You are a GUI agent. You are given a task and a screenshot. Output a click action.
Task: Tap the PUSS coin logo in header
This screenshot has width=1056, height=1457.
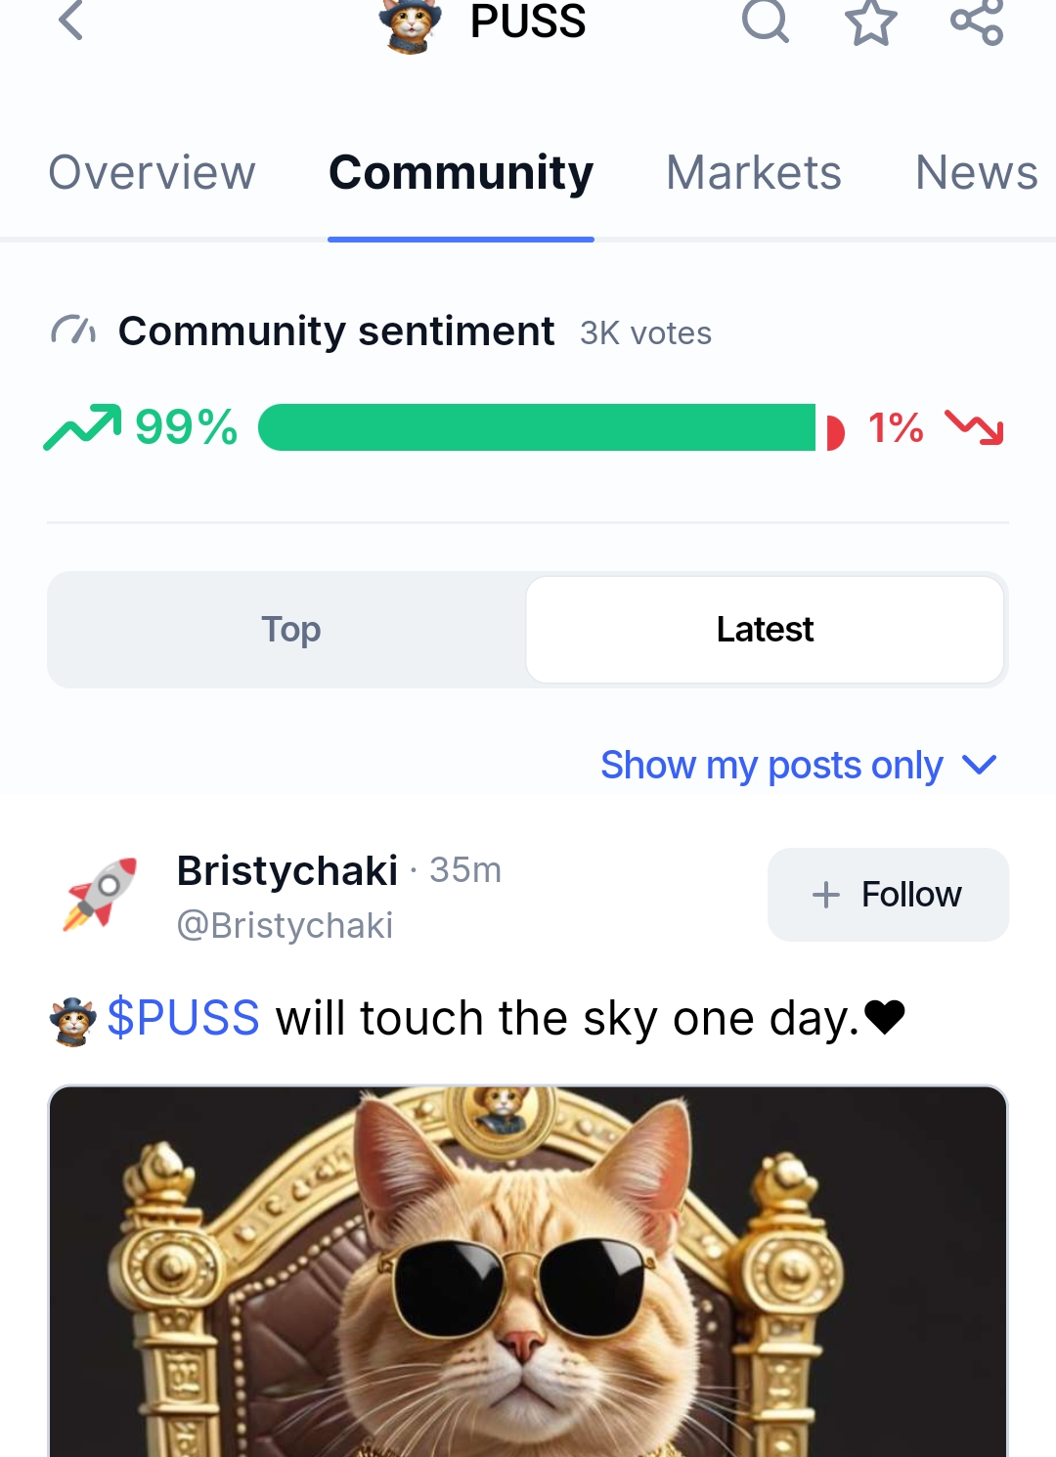coord(411,23)
